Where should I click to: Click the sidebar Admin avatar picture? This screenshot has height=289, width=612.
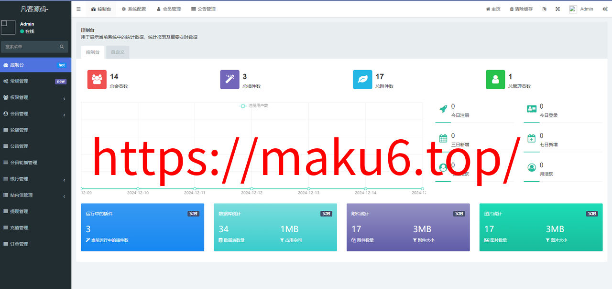tap(8, 27)
